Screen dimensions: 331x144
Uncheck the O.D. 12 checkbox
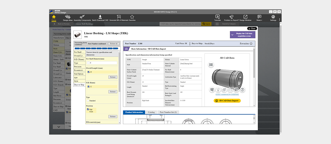point(88,87)
